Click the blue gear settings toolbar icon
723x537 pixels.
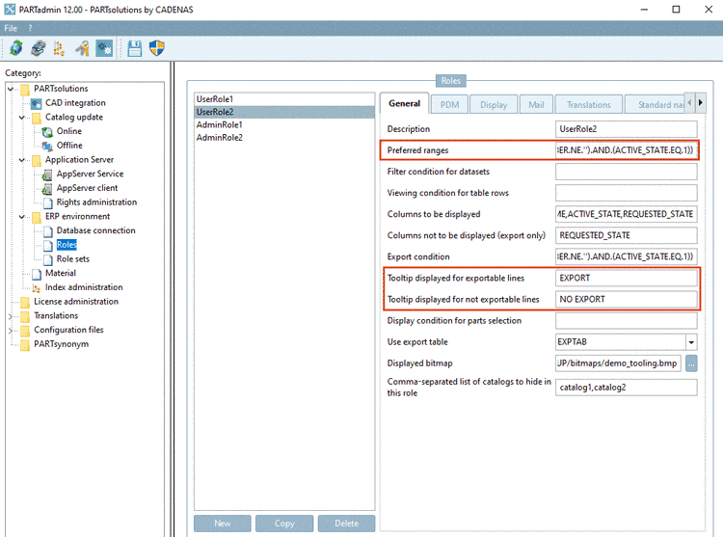pyautogui.click(x=104, y=48)
